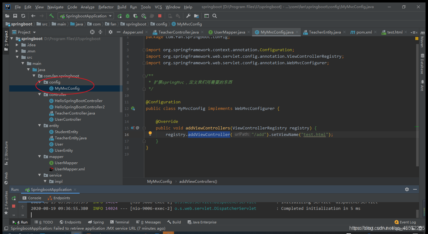The width and height of the screenshot is (428, 234).
Task: Run with coverage from the toolbar
Action: point(135,16)
